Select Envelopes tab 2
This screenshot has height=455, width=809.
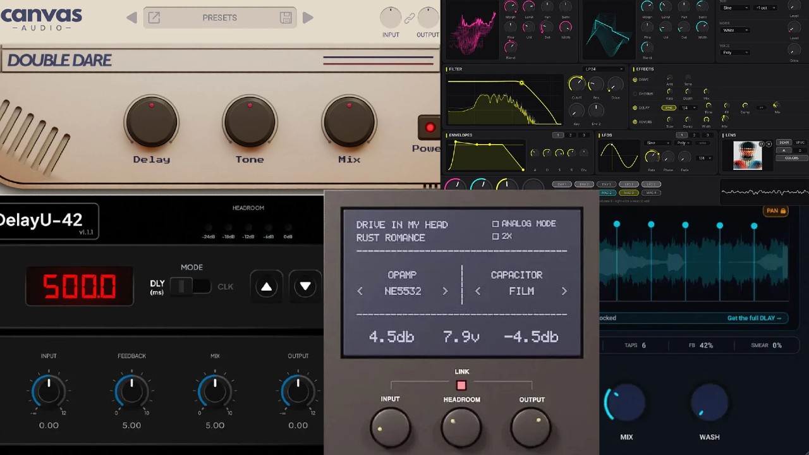pyautogui.click(x=570, y=135)
